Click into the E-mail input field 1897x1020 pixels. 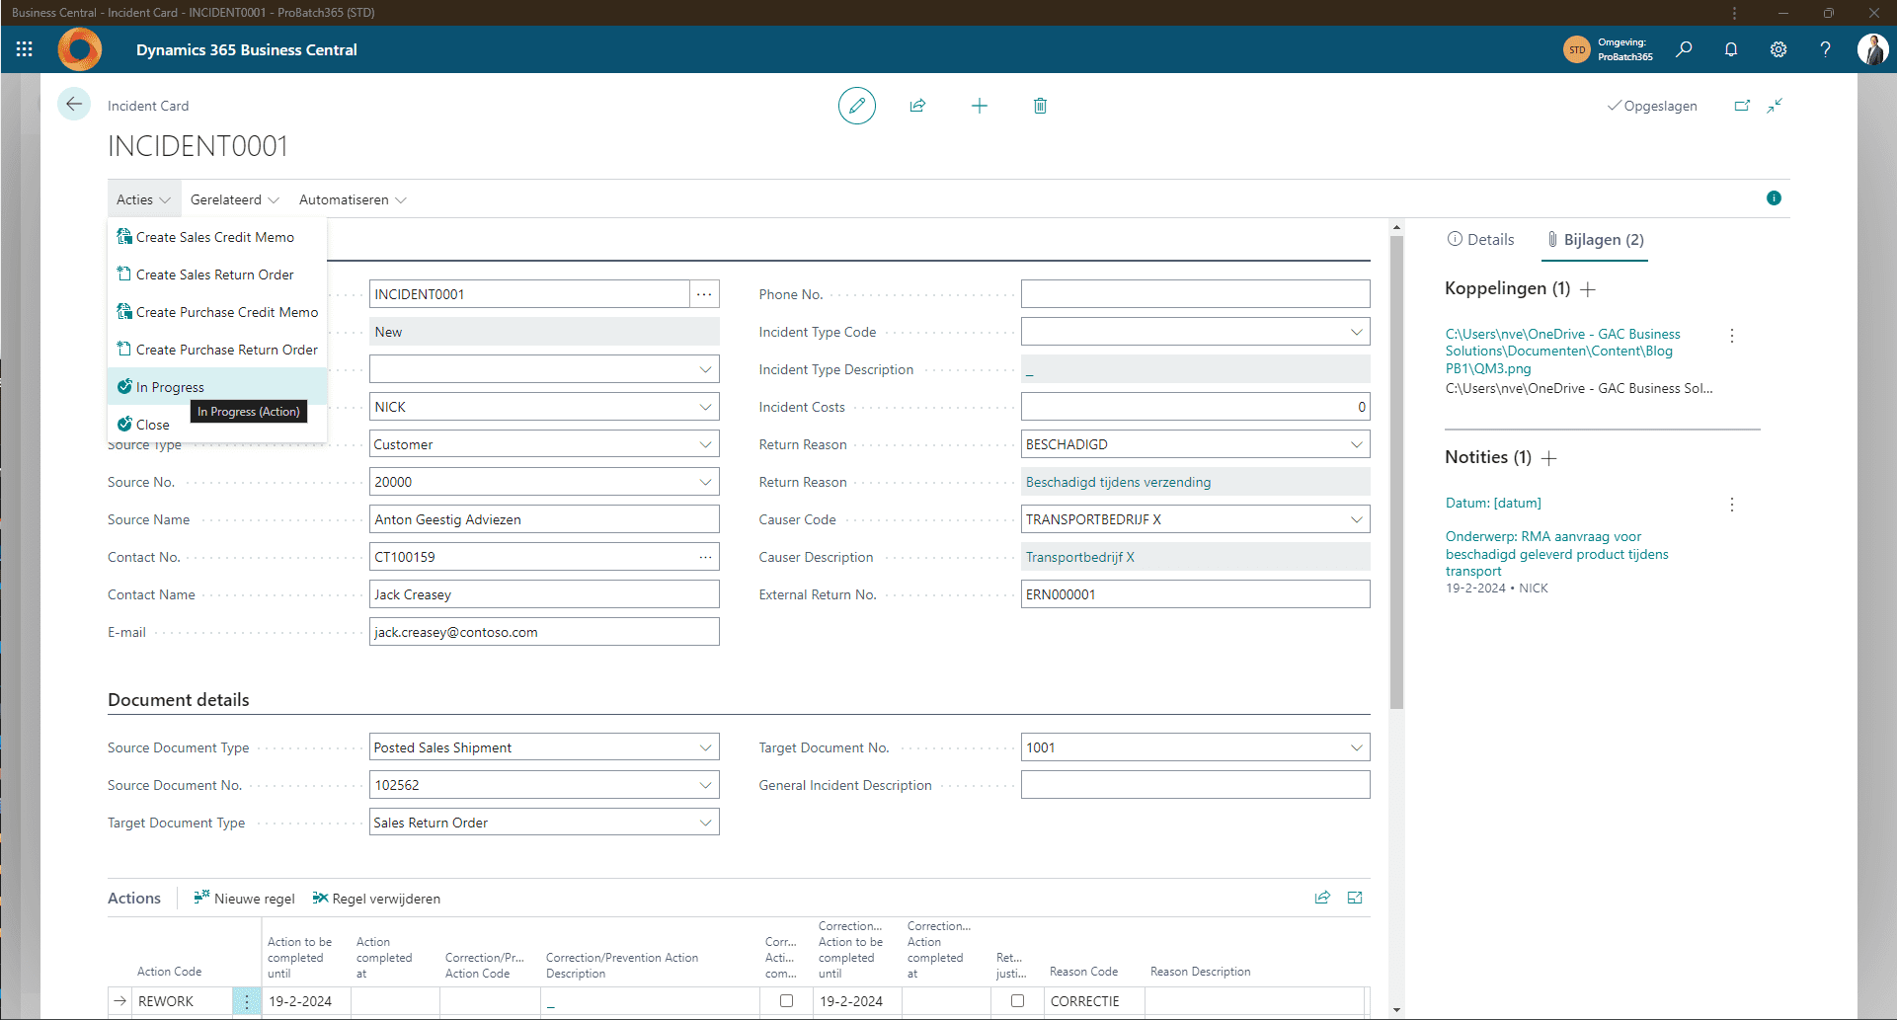(544, 632)
